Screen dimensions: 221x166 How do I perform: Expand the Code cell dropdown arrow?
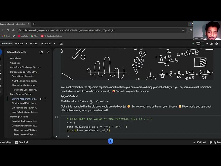point(27,44)
